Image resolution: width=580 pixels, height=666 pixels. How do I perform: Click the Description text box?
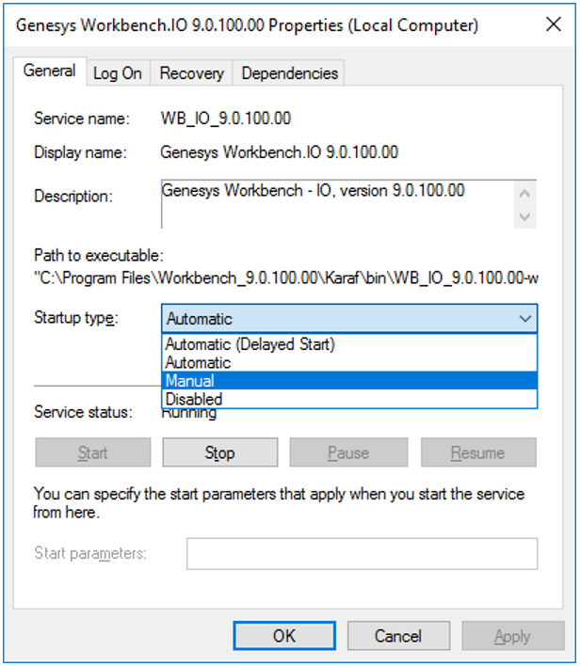pos(335,203)
